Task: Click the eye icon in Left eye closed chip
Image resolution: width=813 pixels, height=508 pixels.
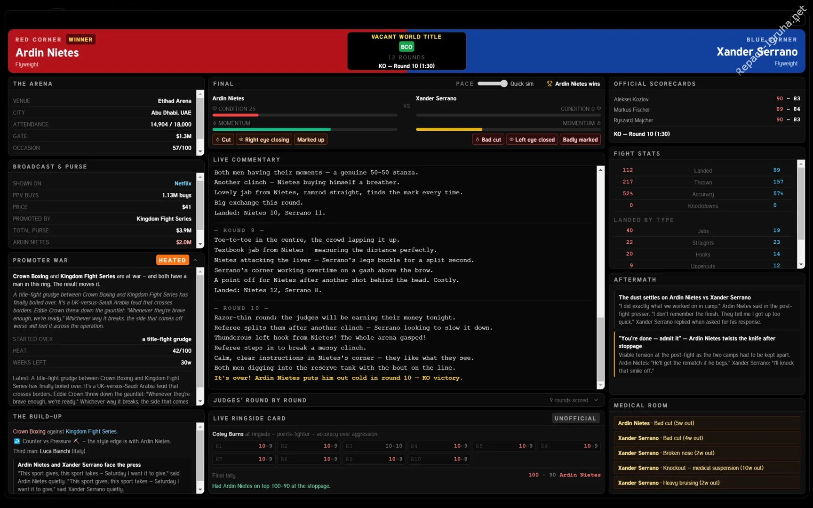Action: [511, 140]
